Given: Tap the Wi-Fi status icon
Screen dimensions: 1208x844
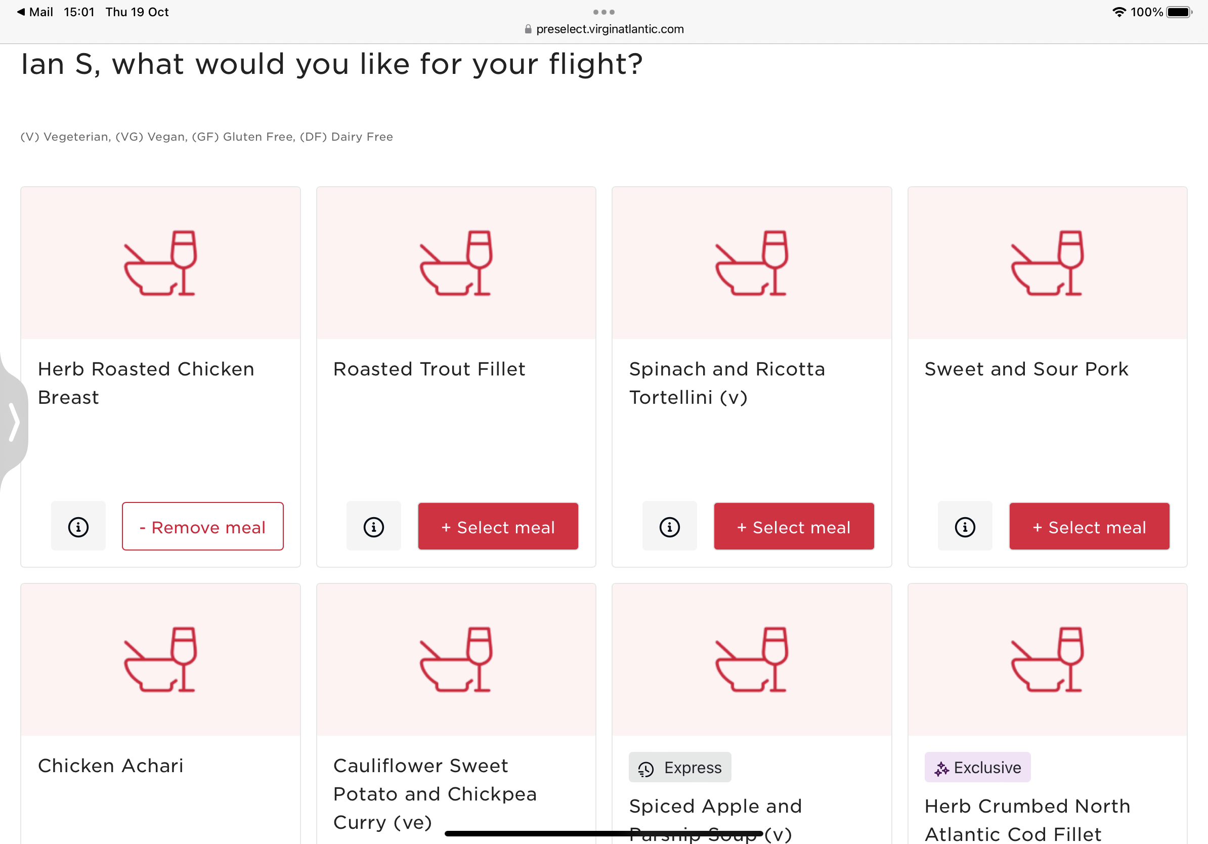Looking at the screenshot, I should tap(1119, 12).
